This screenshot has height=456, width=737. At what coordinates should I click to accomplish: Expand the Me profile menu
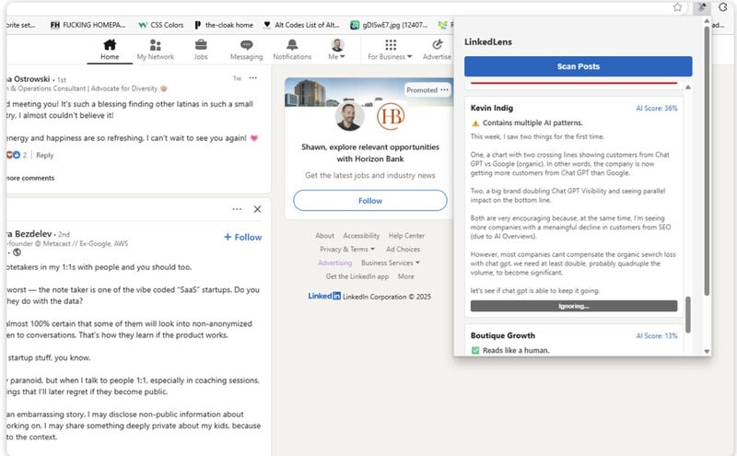pyautogui.click(x=336, y=50)
